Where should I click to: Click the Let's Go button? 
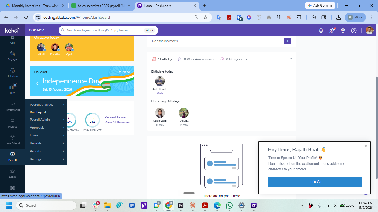[315, 182]
